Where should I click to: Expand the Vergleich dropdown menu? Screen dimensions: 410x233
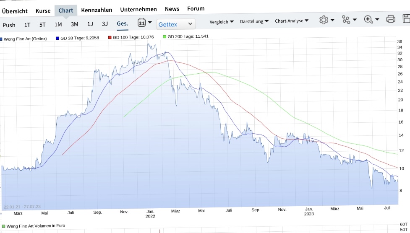(222, 21)
